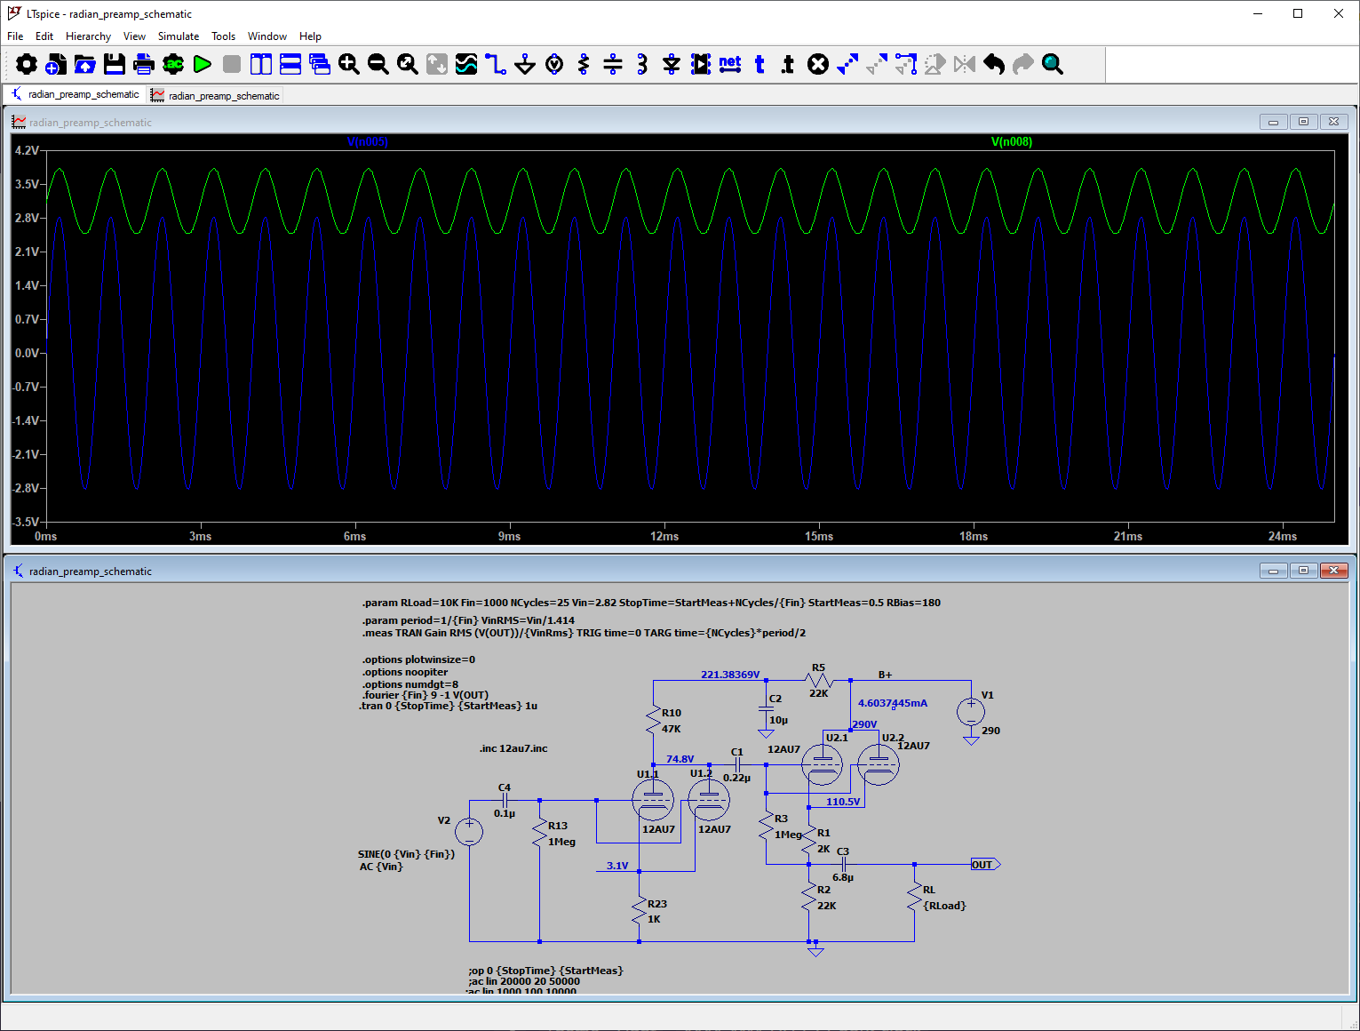Select the .tran simulation directive text
1360x1031 pixels.
pyautogui.click(x=449, y=706)
